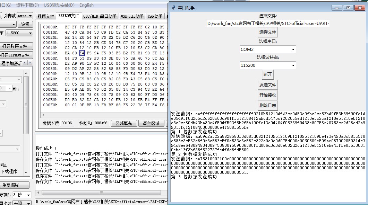Image resolution: width=368 pixels, height=205 pixels.
Task: Switch to the CAN助手 tab
Action: (x=155, y=16)
